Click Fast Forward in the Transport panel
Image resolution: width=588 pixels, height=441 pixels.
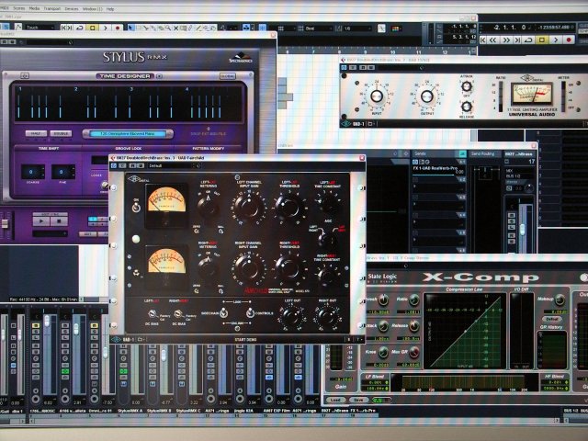coord(506,40)
